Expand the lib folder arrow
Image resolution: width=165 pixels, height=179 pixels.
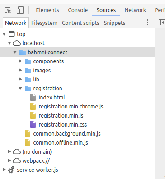(x=20, y=79)
